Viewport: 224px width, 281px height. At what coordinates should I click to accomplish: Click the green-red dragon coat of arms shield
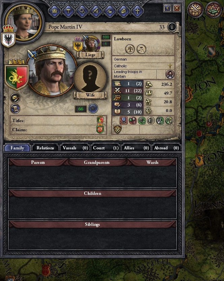pos(17,77)
